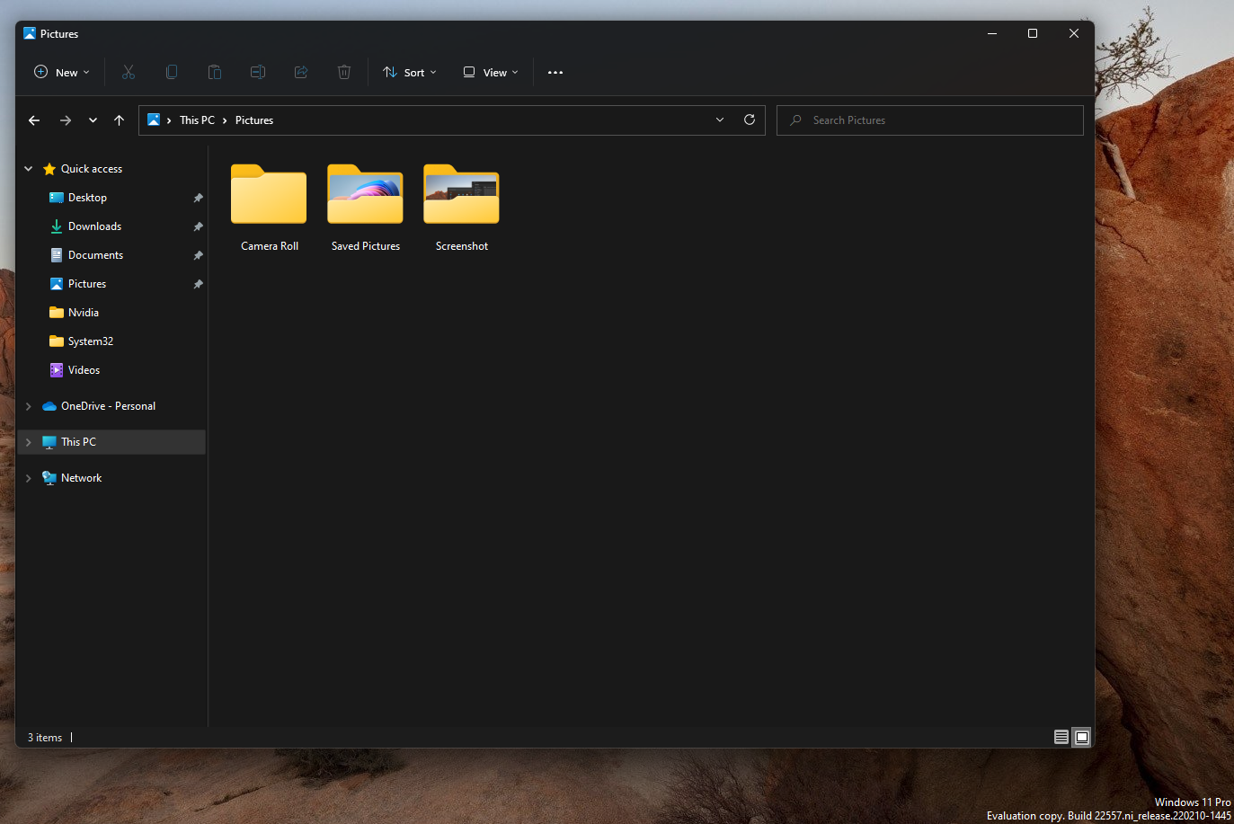Screen dimensions: 1234x824
Task: Open the Sort menu
Action: (x=410, y=72)
